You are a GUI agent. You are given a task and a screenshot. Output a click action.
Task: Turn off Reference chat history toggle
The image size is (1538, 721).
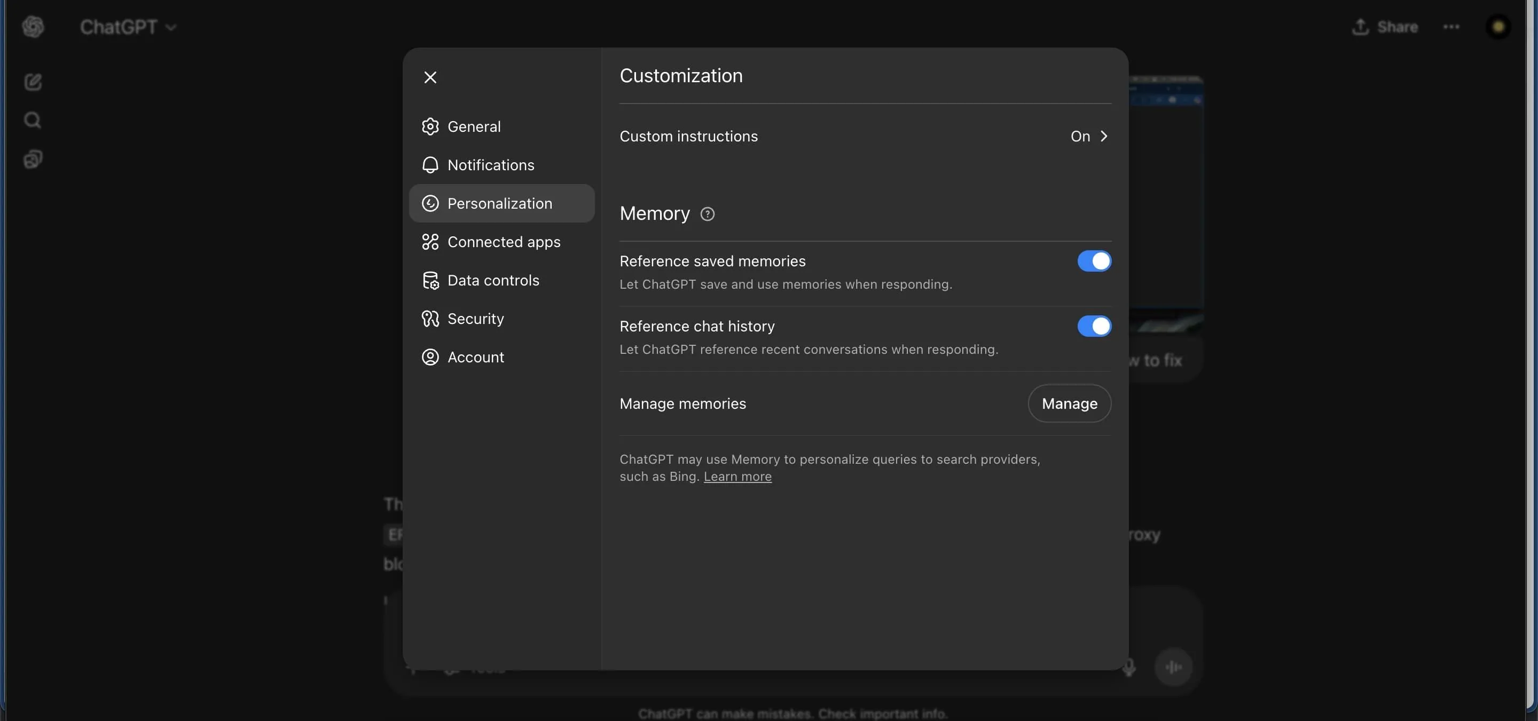[1094, 327]
